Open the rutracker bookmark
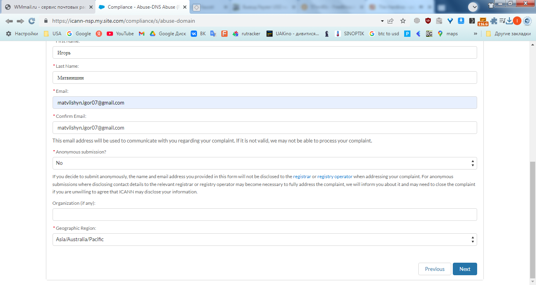This screenshot has height=285, width=536. point(246,34)
